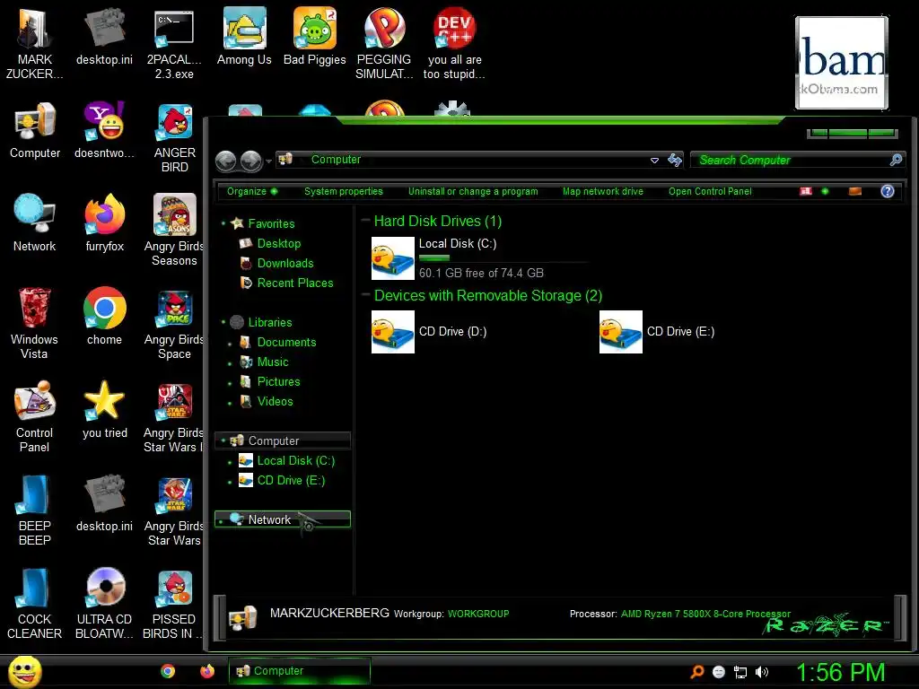This screenshot has height=689, width=919.
Task: Open the recent pages dropdown beside Forward
Action: point(268,161)
